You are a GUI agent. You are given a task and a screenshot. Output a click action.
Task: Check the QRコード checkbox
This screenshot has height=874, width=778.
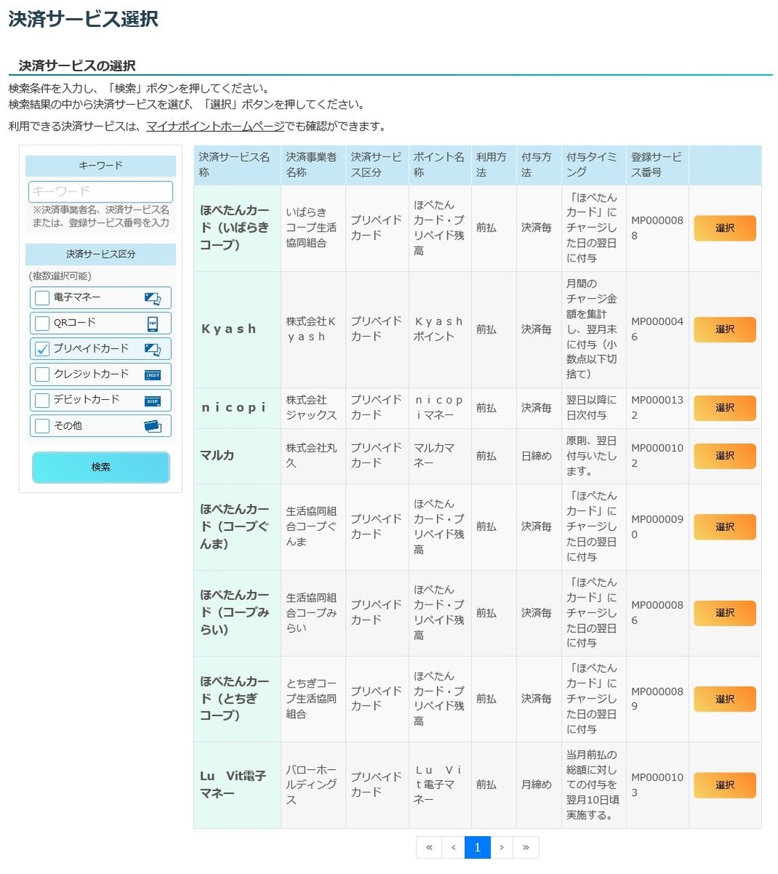(x=42, y=323)
